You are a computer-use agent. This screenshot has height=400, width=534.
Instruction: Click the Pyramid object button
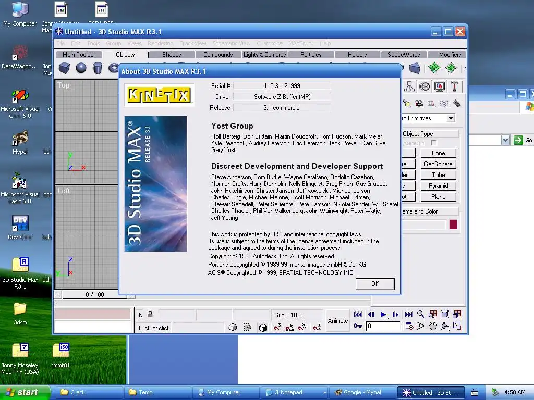pos(438,186)
